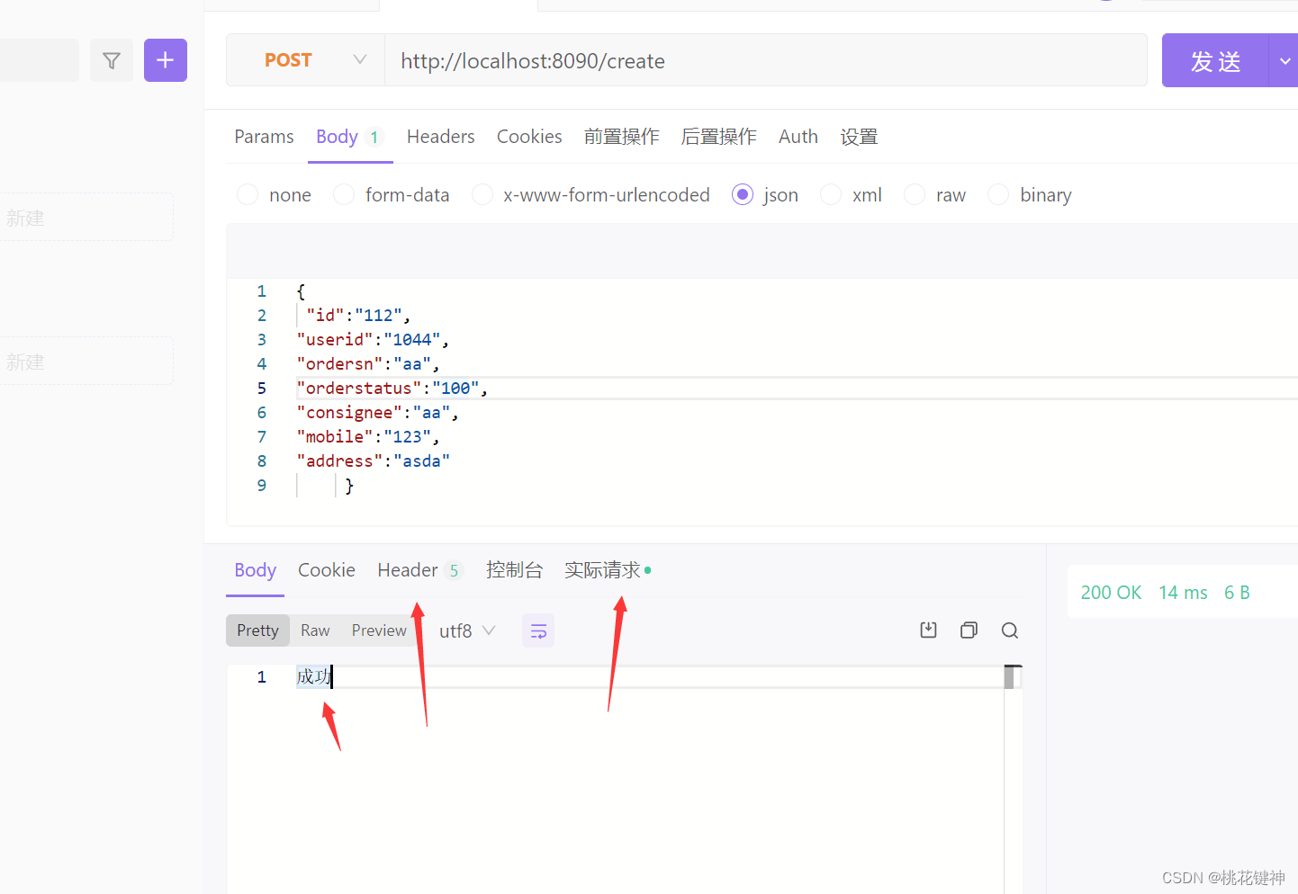
Task: Choose the raw body type radio
Action: tap(915, 195)
